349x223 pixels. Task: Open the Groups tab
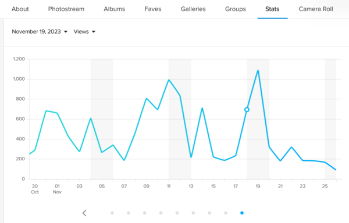[x=236, y=9]
